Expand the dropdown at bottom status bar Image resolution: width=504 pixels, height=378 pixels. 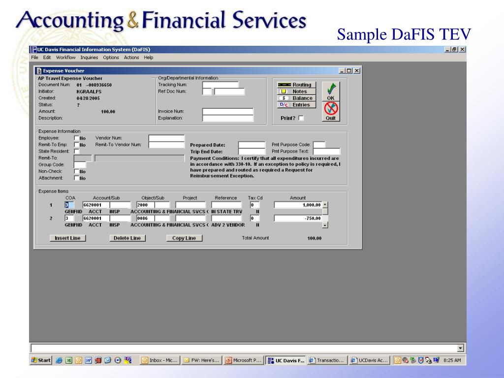pos(461,348)
